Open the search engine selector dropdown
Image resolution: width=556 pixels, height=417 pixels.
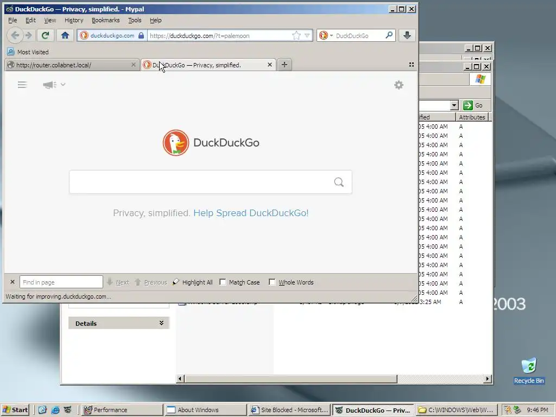pyautogui.click(x=326, y=35)
